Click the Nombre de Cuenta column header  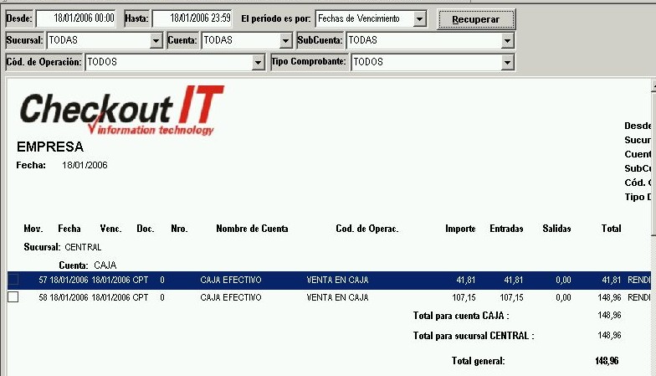point(252,229)
